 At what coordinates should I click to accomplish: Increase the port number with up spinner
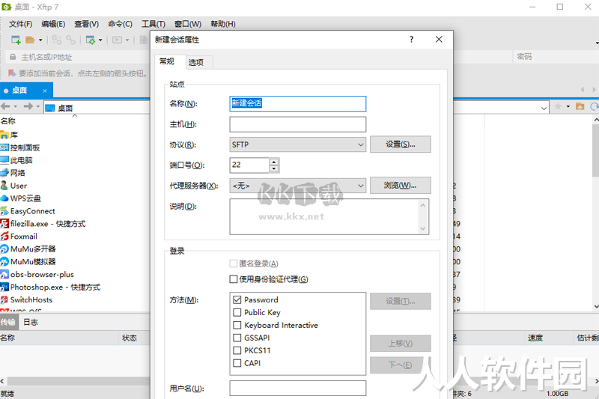274,162
